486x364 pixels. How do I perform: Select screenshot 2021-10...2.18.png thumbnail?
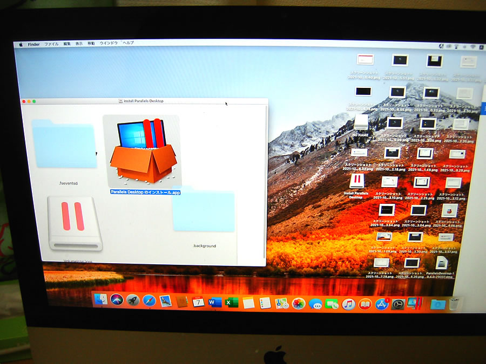tap(392, 153)
